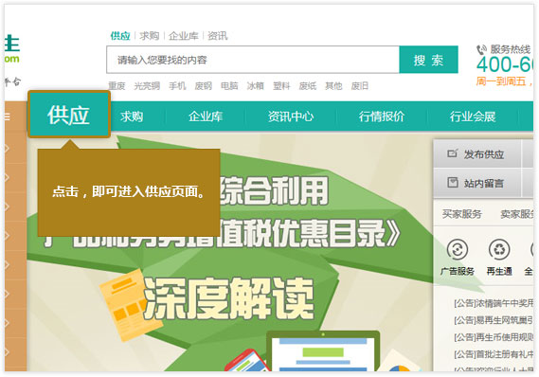Open 供应 in the main navigation bar
Viewport: 539px width, 377px height.
[x=69, y=115]
